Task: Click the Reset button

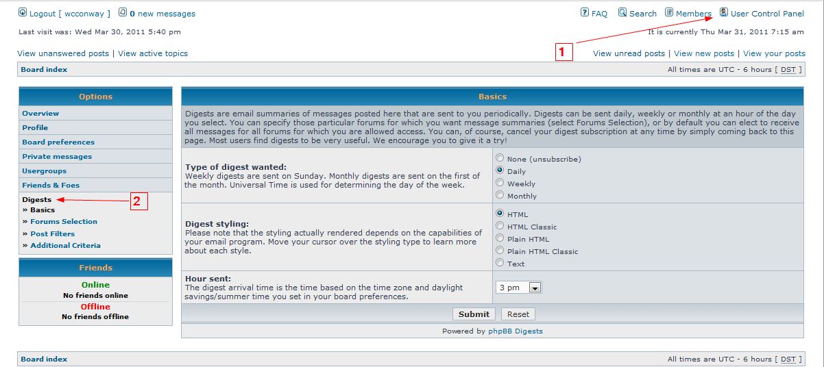Action: tap(518, 314)
